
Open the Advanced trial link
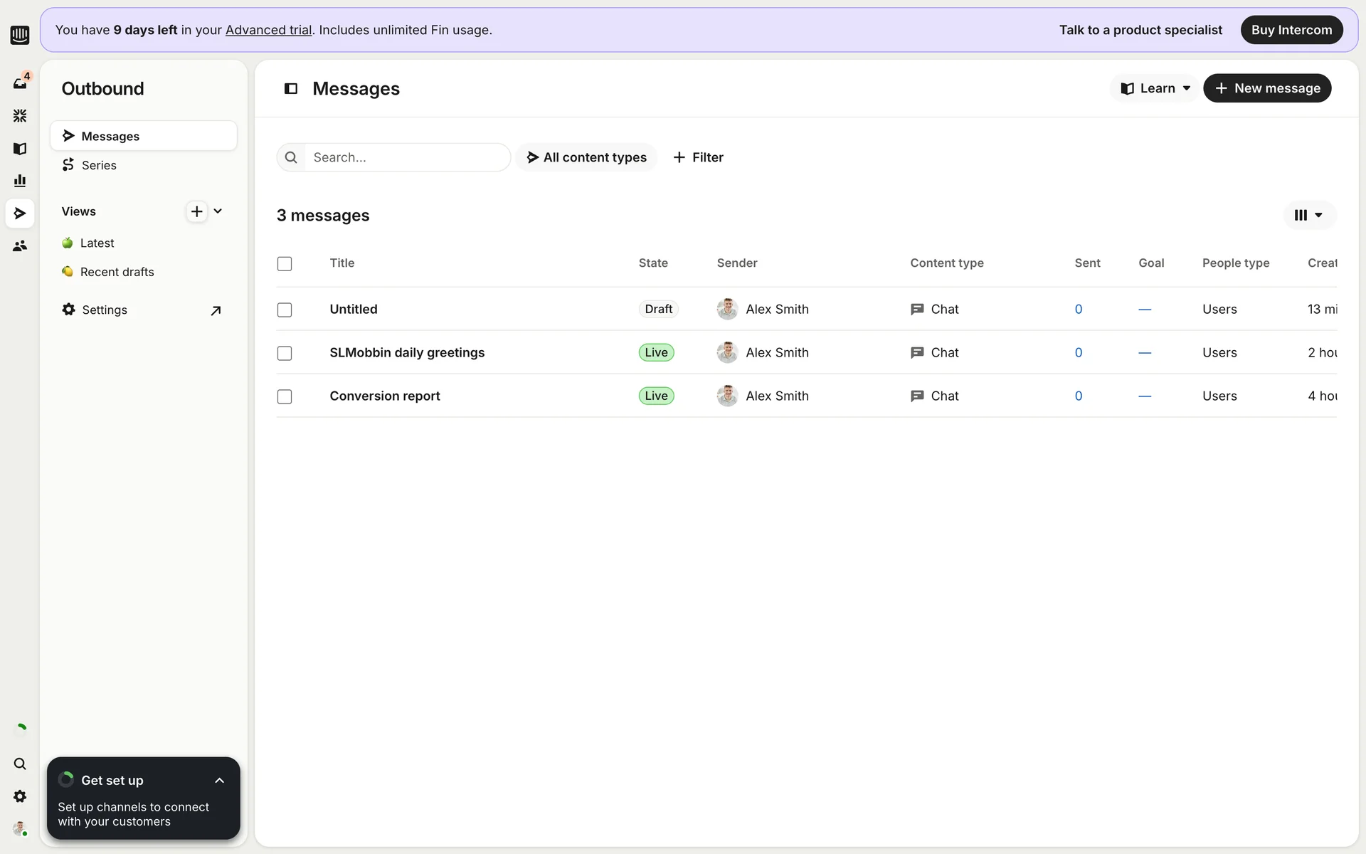(268, 30)
